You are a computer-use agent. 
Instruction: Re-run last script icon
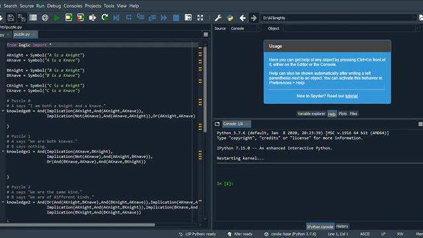click(104, 18)
